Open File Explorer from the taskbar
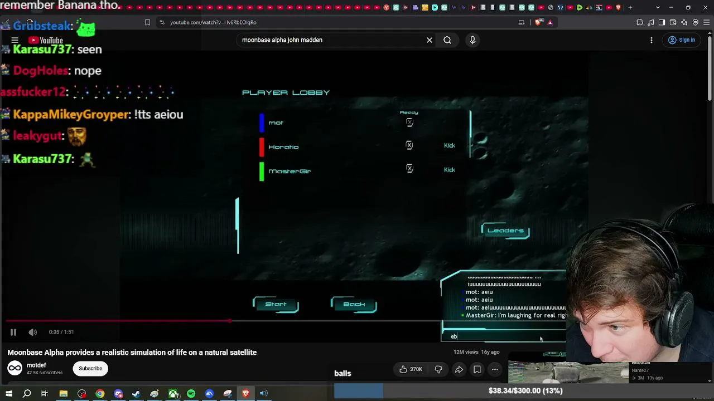Viewport: 714px width, 401px height. 64,394
